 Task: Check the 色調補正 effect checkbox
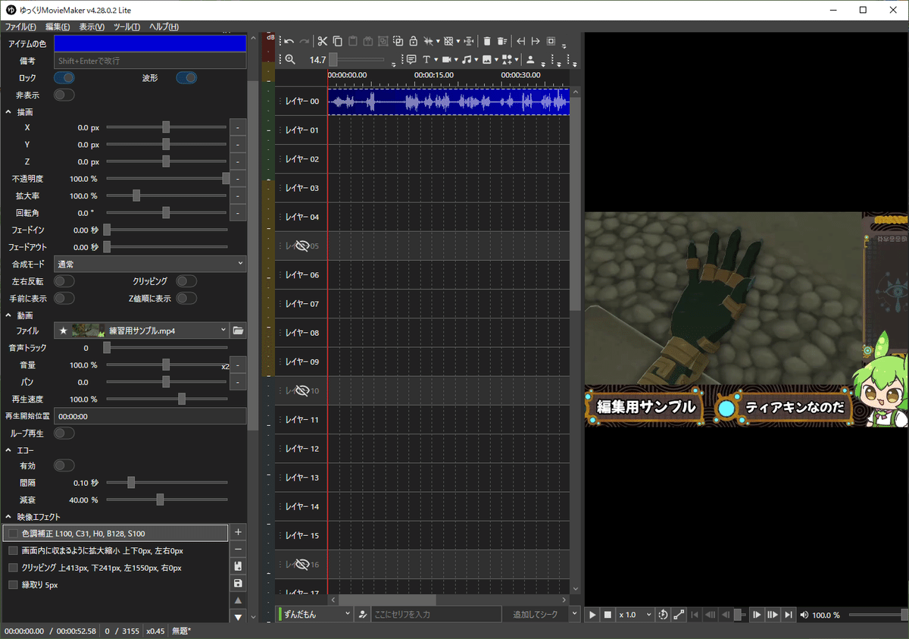pos(13,534)
